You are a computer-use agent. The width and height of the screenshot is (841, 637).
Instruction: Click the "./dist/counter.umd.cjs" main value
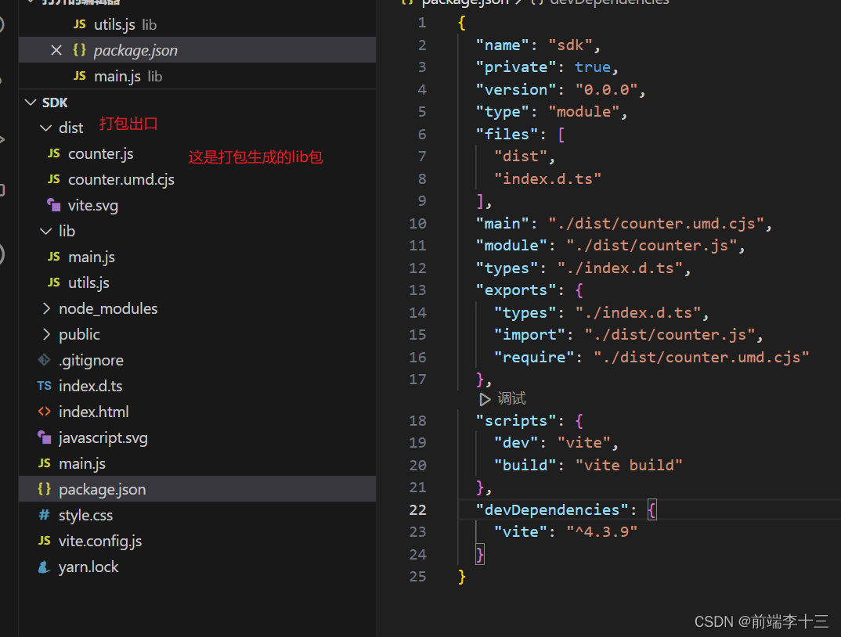[x=655, y=223]
